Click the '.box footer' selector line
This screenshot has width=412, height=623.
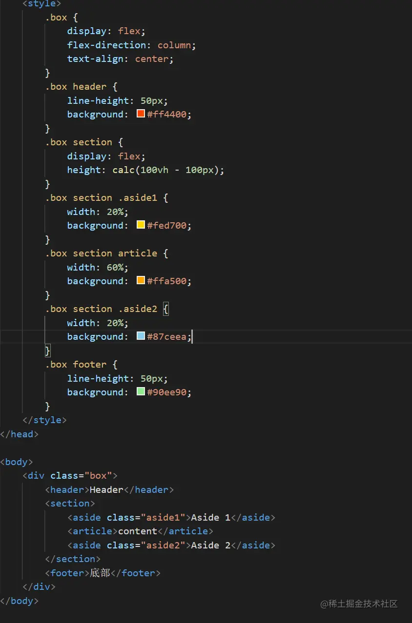point(82,365)
